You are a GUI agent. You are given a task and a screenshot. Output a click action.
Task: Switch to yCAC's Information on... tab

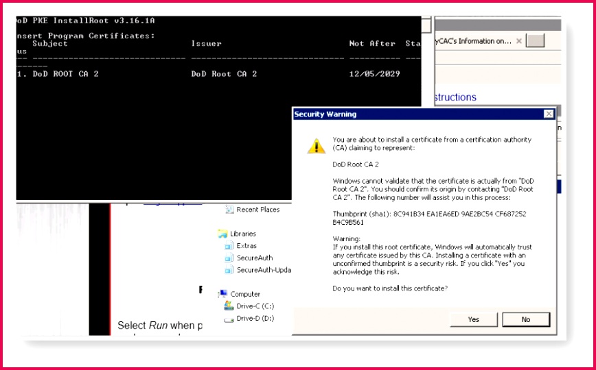(x=474, y=41)
